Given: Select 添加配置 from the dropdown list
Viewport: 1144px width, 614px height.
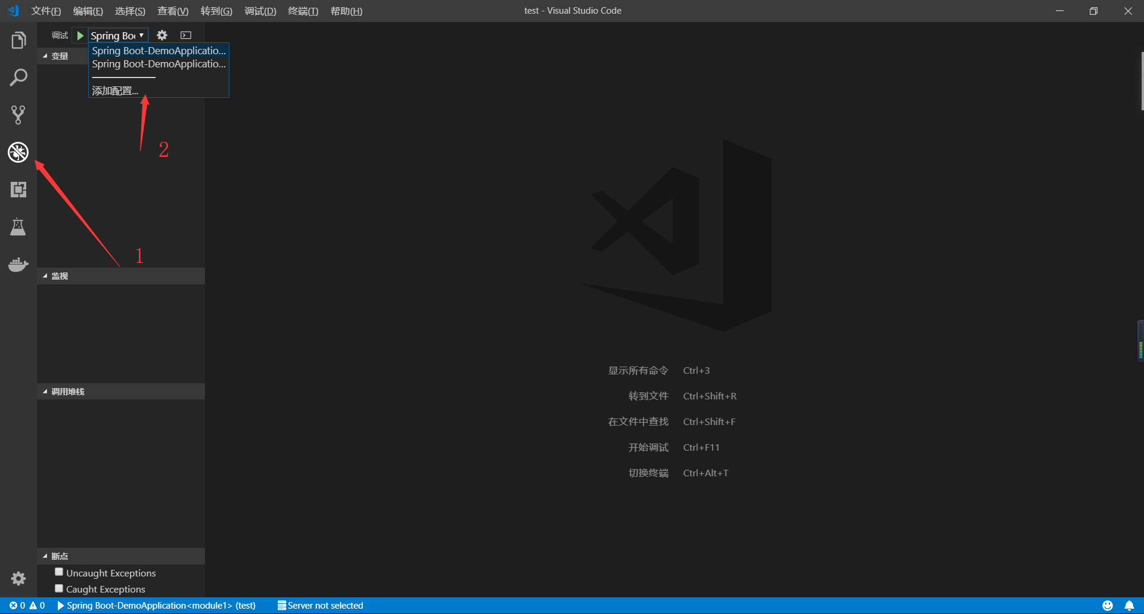Looking at the screenshot, I should (x=115, y=90).
